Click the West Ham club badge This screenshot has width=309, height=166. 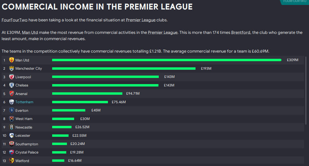point(12,119)
